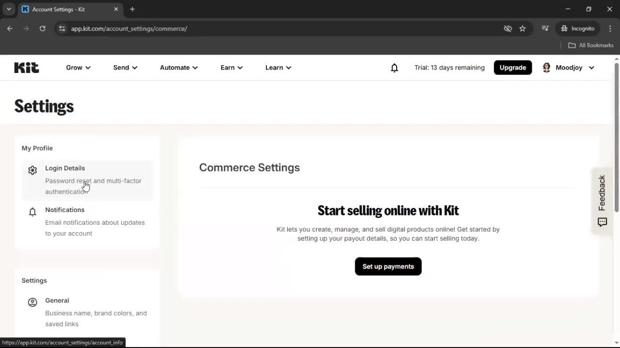The width and height of the screenshot is (620, 348).
Task: Open the notification bell in the top navigation
Action: [394, 68]
